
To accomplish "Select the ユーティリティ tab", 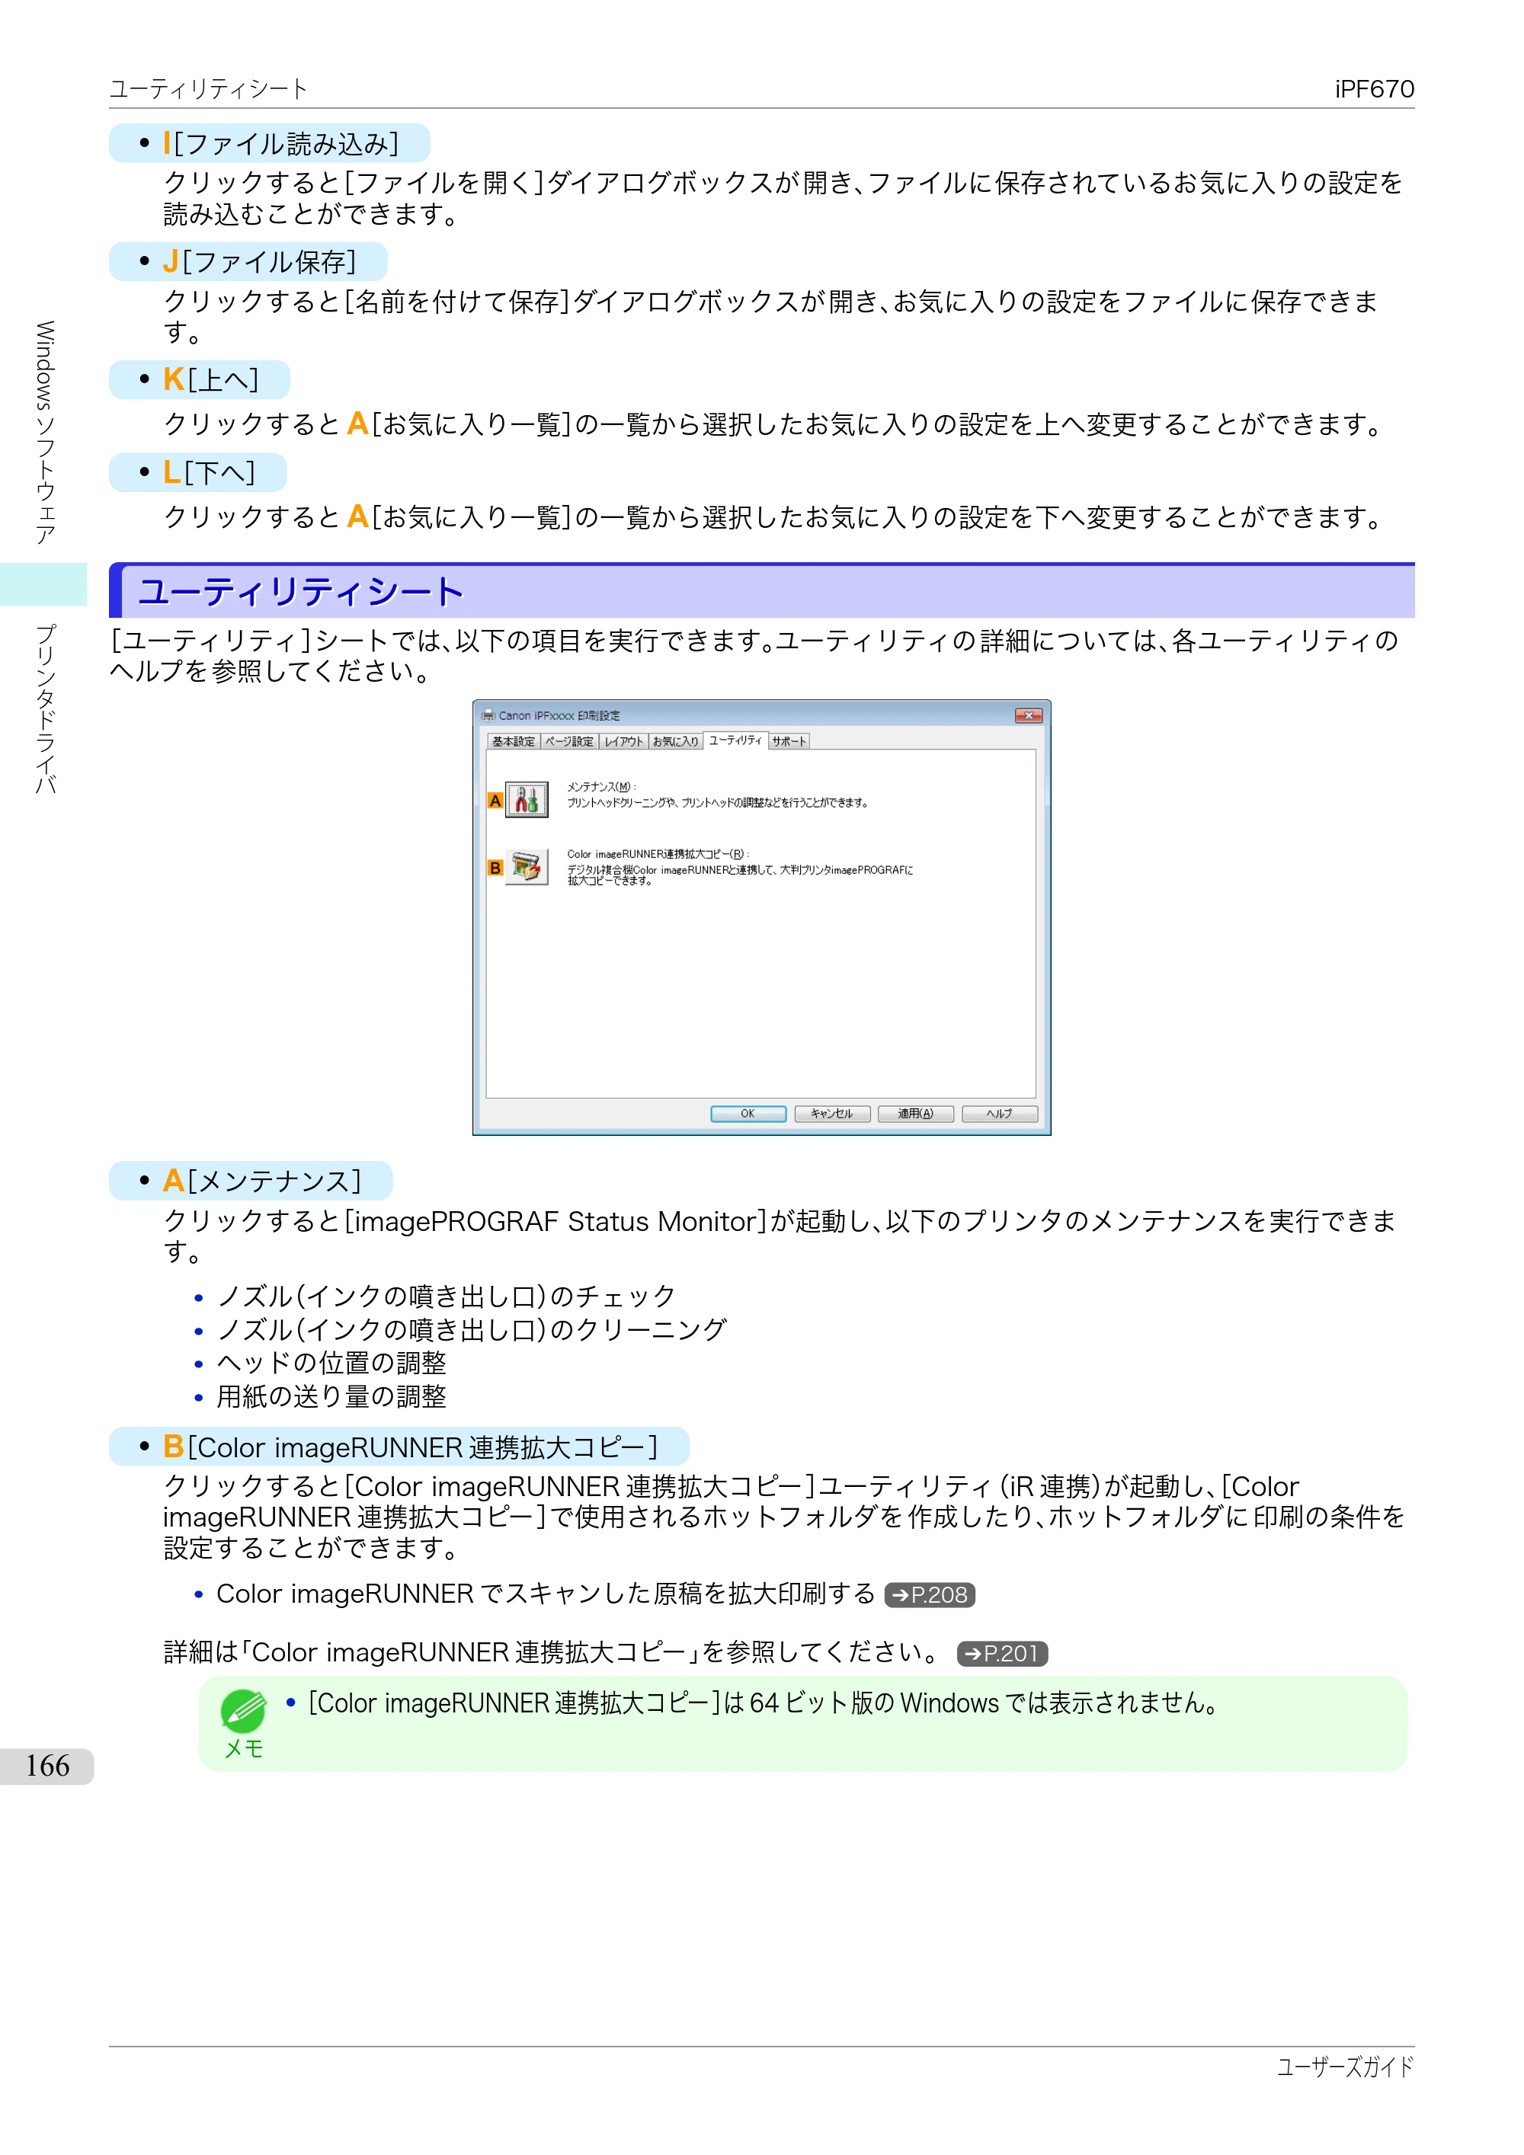I will (735, 740).
